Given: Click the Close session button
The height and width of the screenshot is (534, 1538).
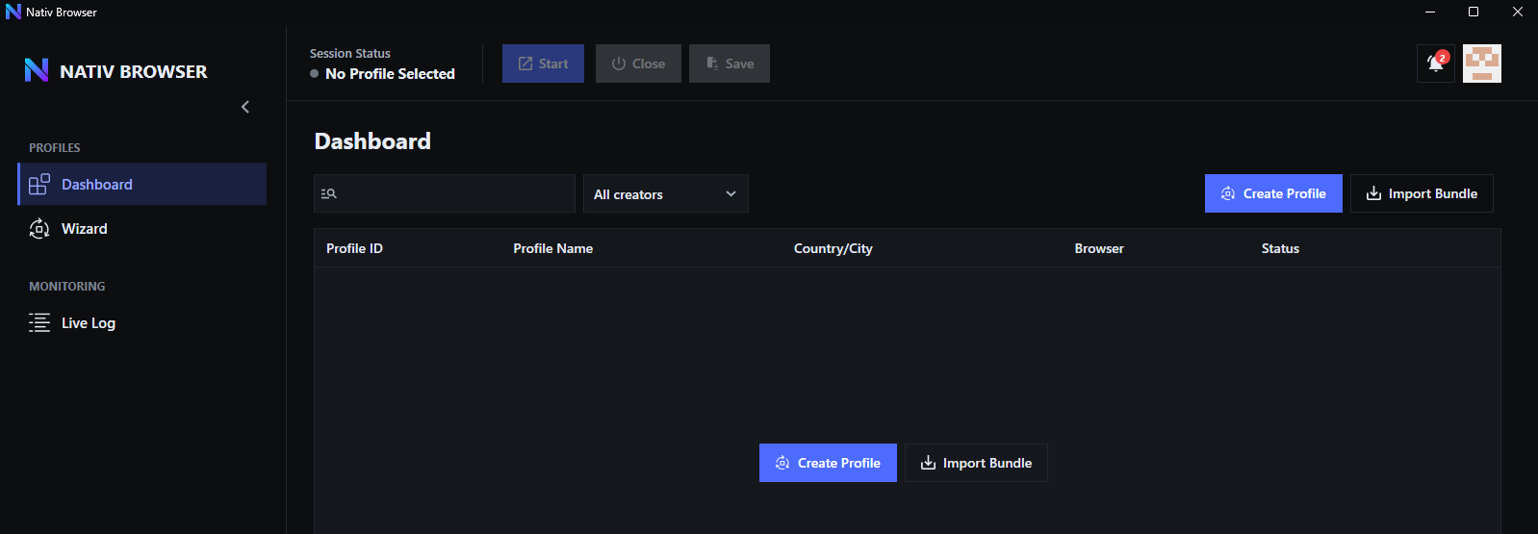Looking at the screenshot, I should point(638,64).
